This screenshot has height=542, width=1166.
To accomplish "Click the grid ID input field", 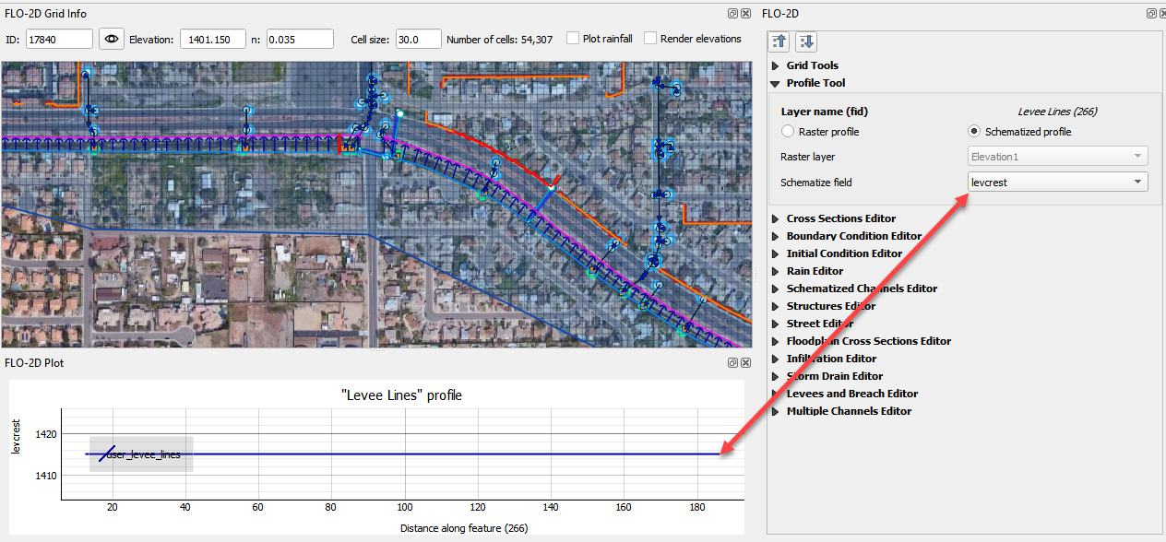I will 59,39.
